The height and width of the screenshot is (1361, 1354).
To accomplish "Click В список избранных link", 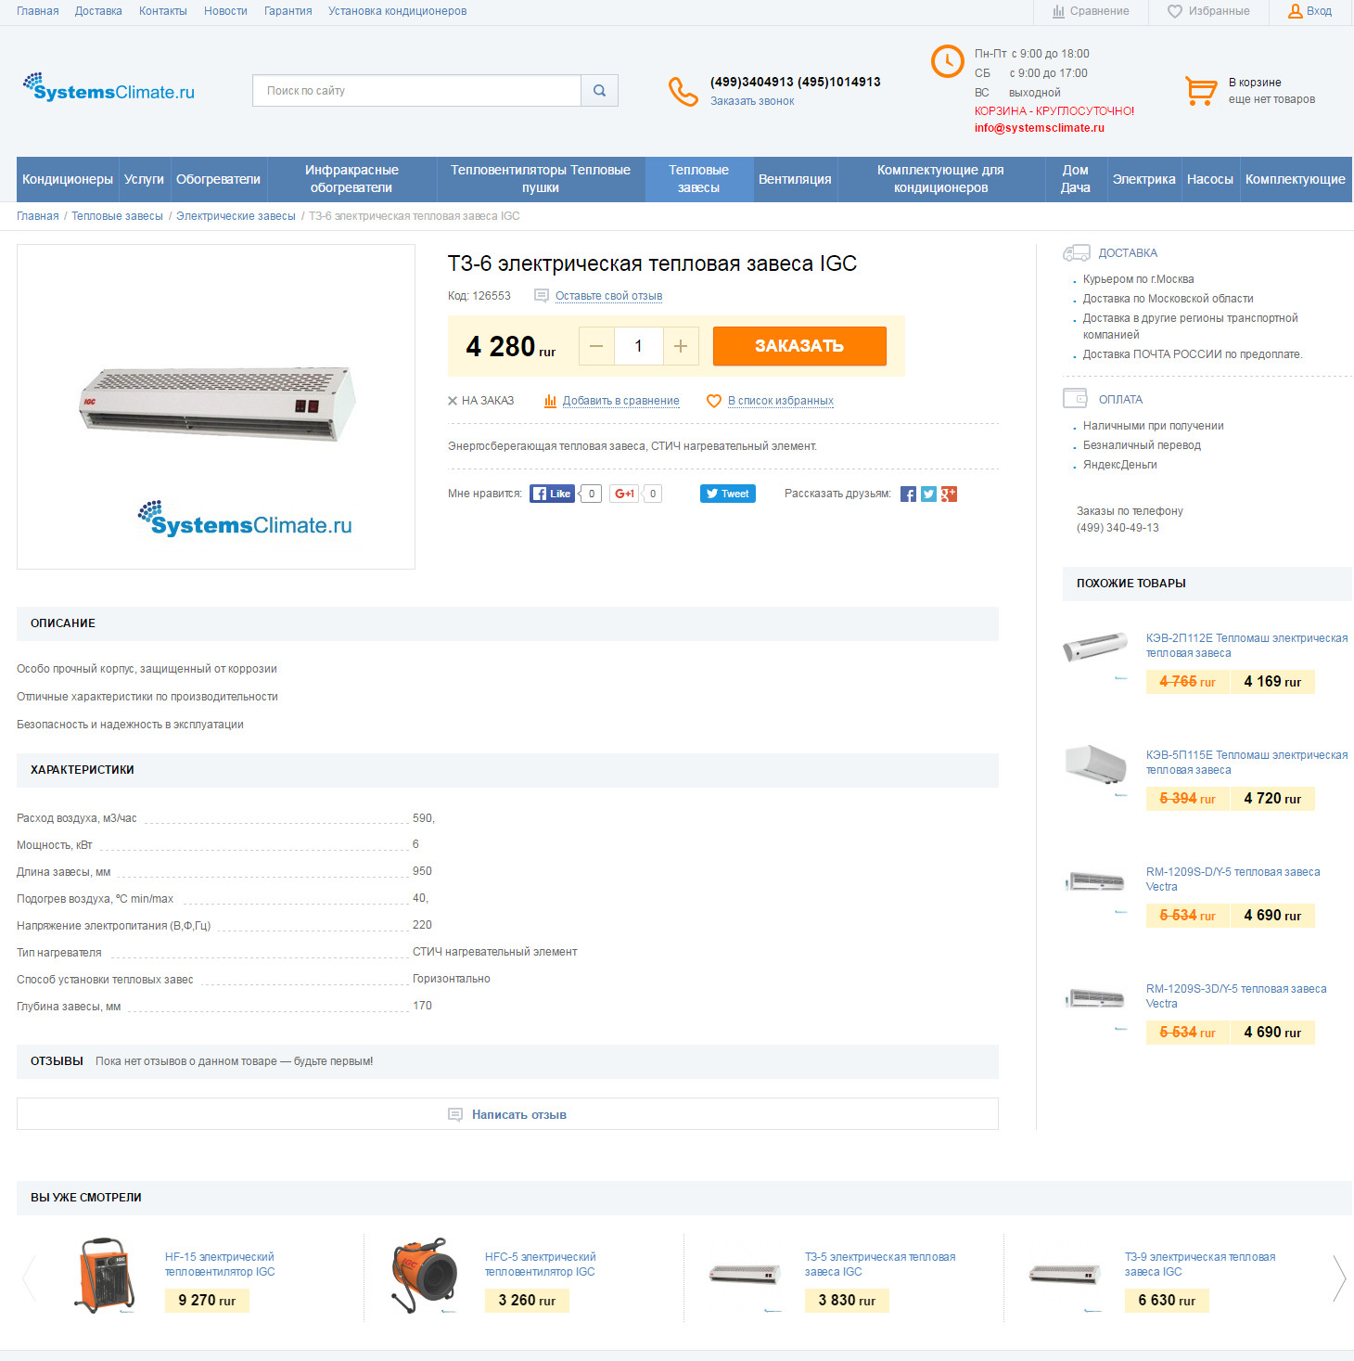I will [781, 401].
